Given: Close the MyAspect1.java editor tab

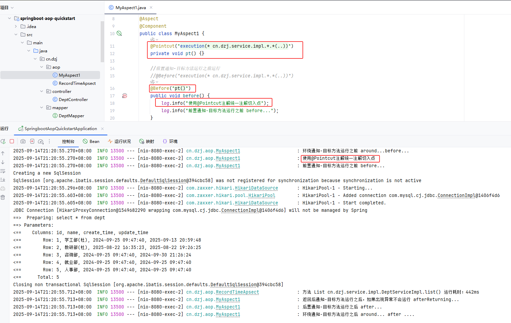Looking at the screenshot, I should pos(151,7).
